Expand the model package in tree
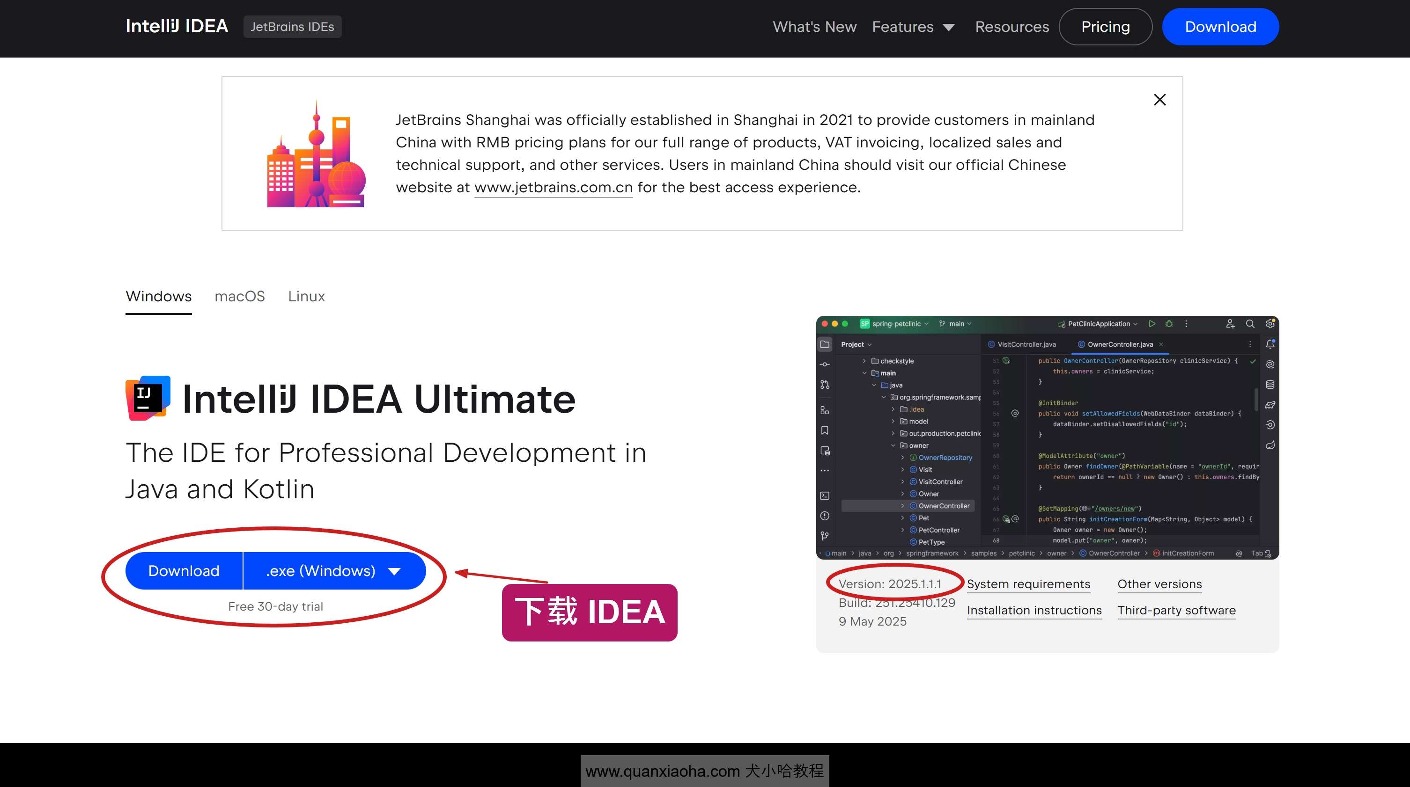The height and width of the screenshot is (787, 1410). point(893,421)
